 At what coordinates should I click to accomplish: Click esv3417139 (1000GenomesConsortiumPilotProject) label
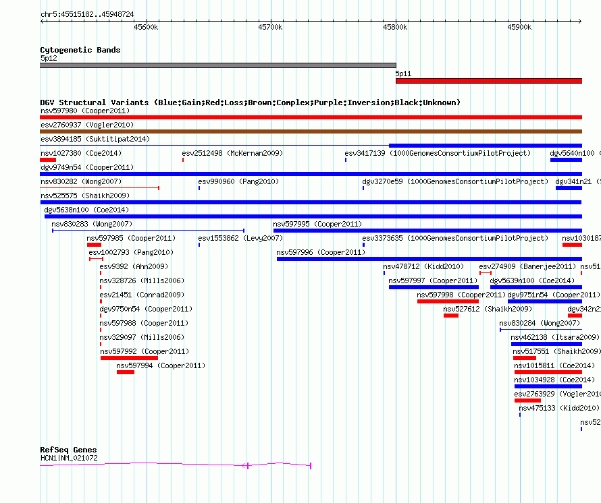pos(438,154)
